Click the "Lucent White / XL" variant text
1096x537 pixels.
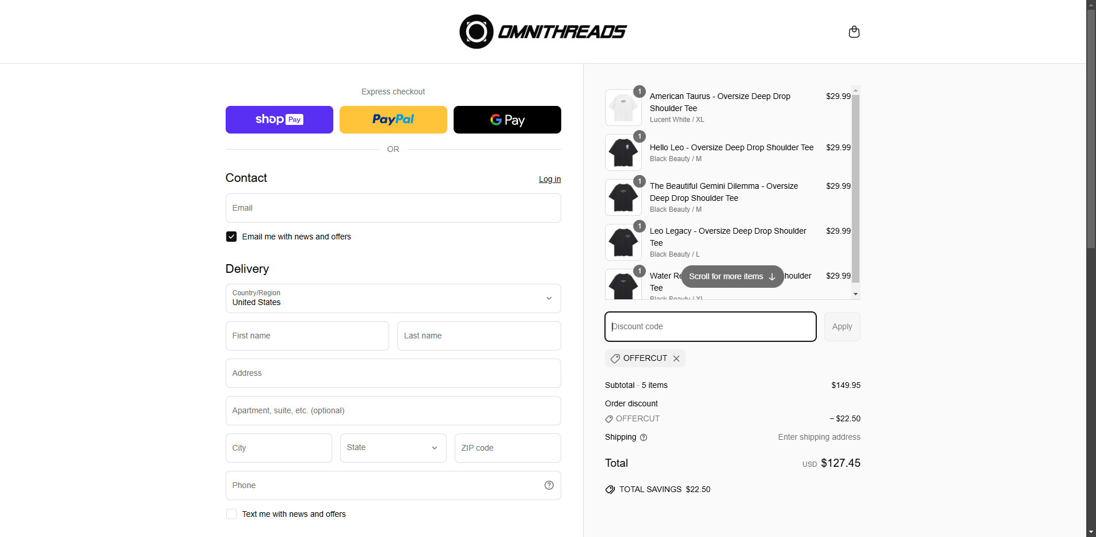(x=677, y=120)
